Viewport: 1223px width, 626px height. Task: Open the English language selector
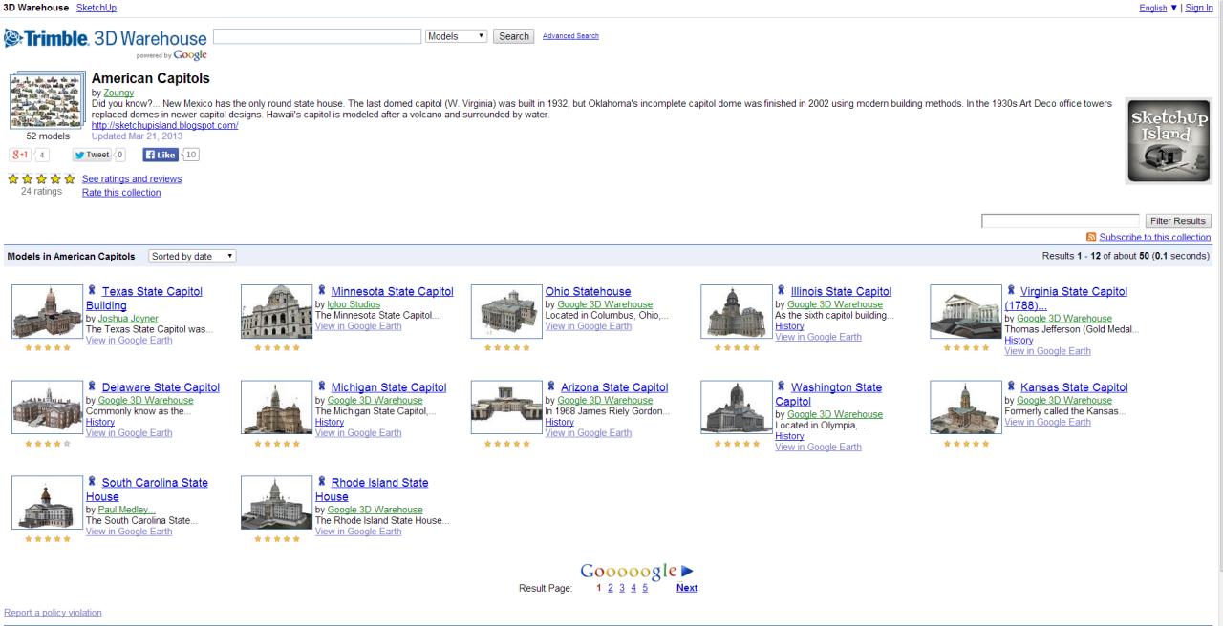1158,8
